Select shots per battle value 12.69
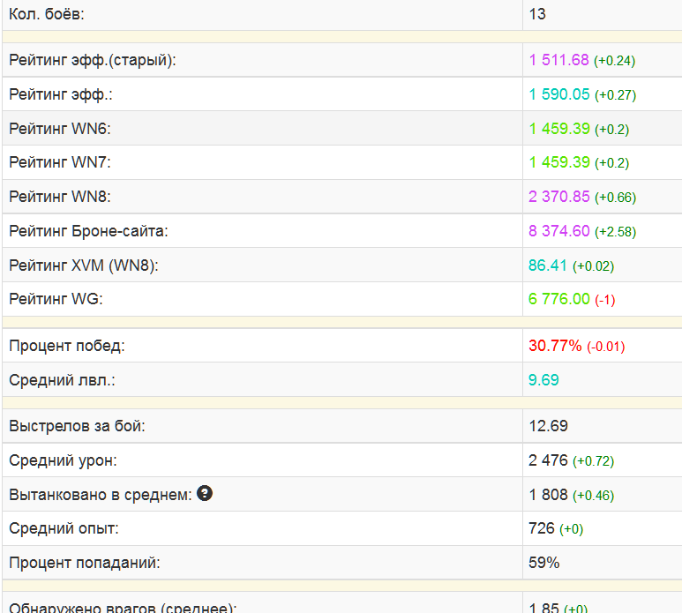 coord(549,426)
